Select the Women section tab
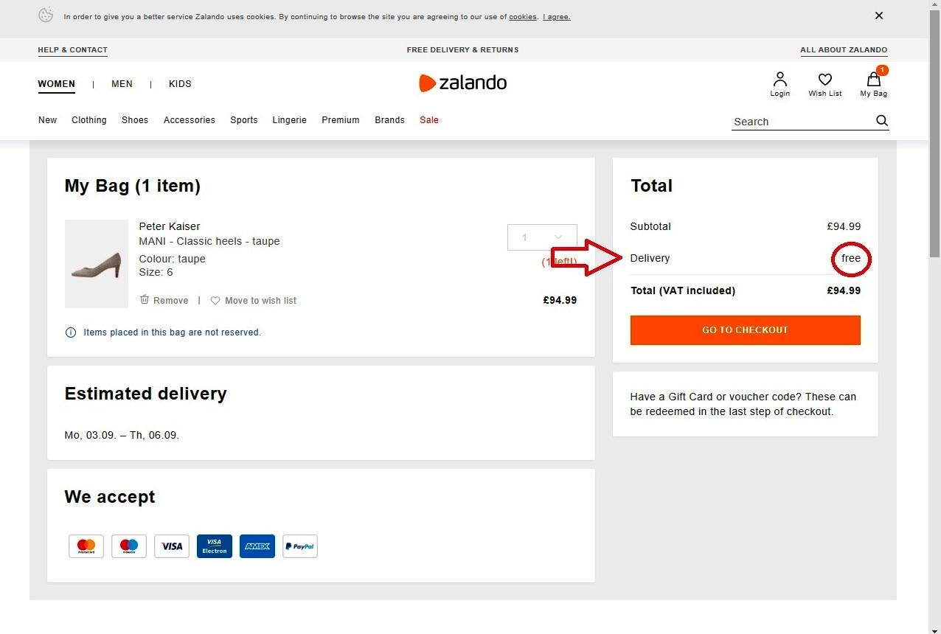The height and width of the screenshot is (634, 941). 57,84
